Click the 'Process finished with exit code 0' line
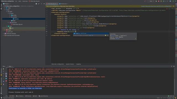 coord(21,92)
